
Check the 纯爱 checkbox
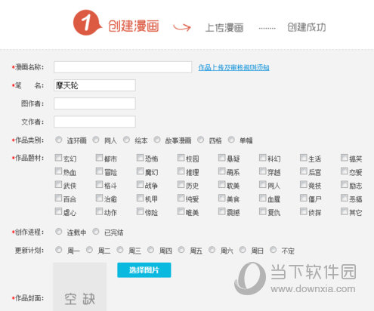(181, 198)
